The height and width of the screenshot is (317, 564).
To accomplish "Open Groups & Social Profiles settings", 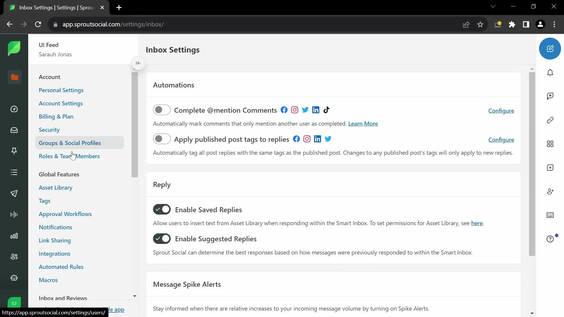I will click(70, 143).
